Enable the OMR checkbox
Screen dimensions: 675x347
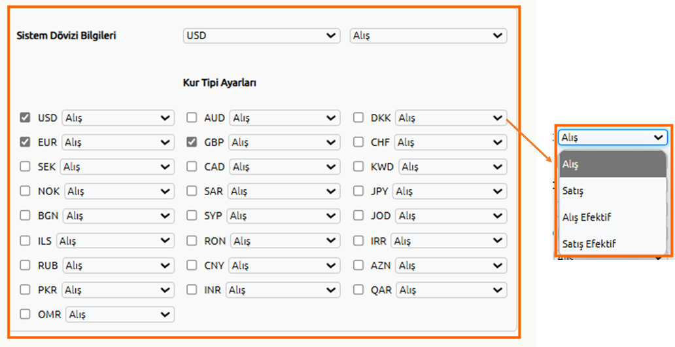(25, 314)
